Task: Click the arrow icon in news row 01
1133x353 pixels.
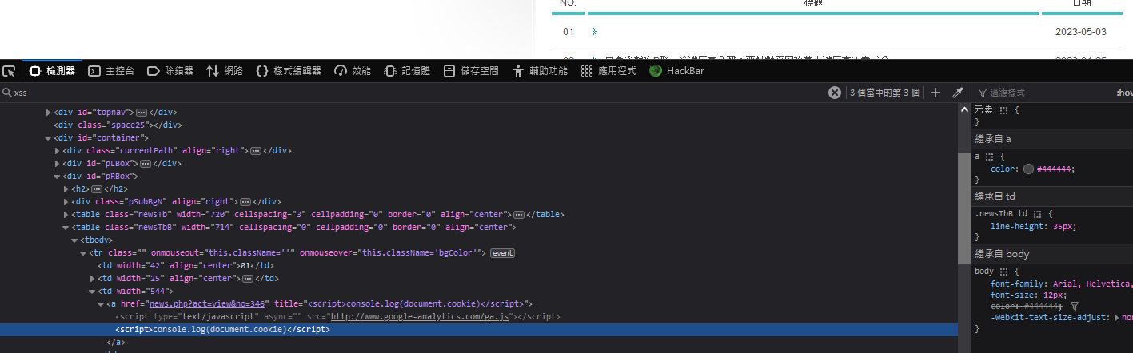Action: (594, 32)
